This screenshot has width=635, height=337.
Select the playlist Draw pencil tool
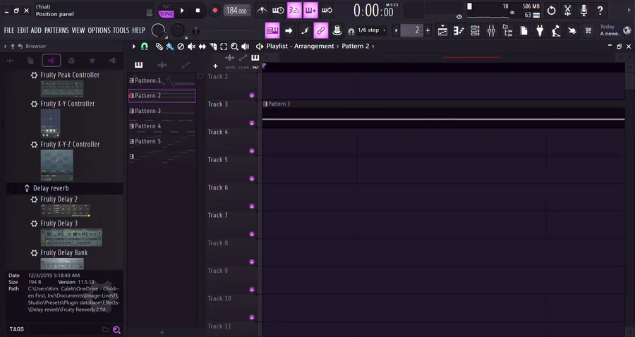coord(159,47)
